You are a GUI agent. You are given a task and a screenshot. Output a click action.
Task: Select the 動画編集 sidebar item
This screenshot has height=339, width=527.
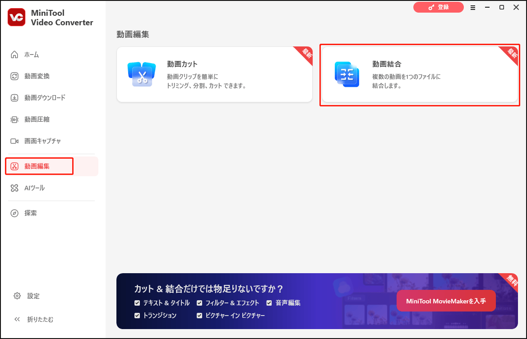[x=51, y=166]
